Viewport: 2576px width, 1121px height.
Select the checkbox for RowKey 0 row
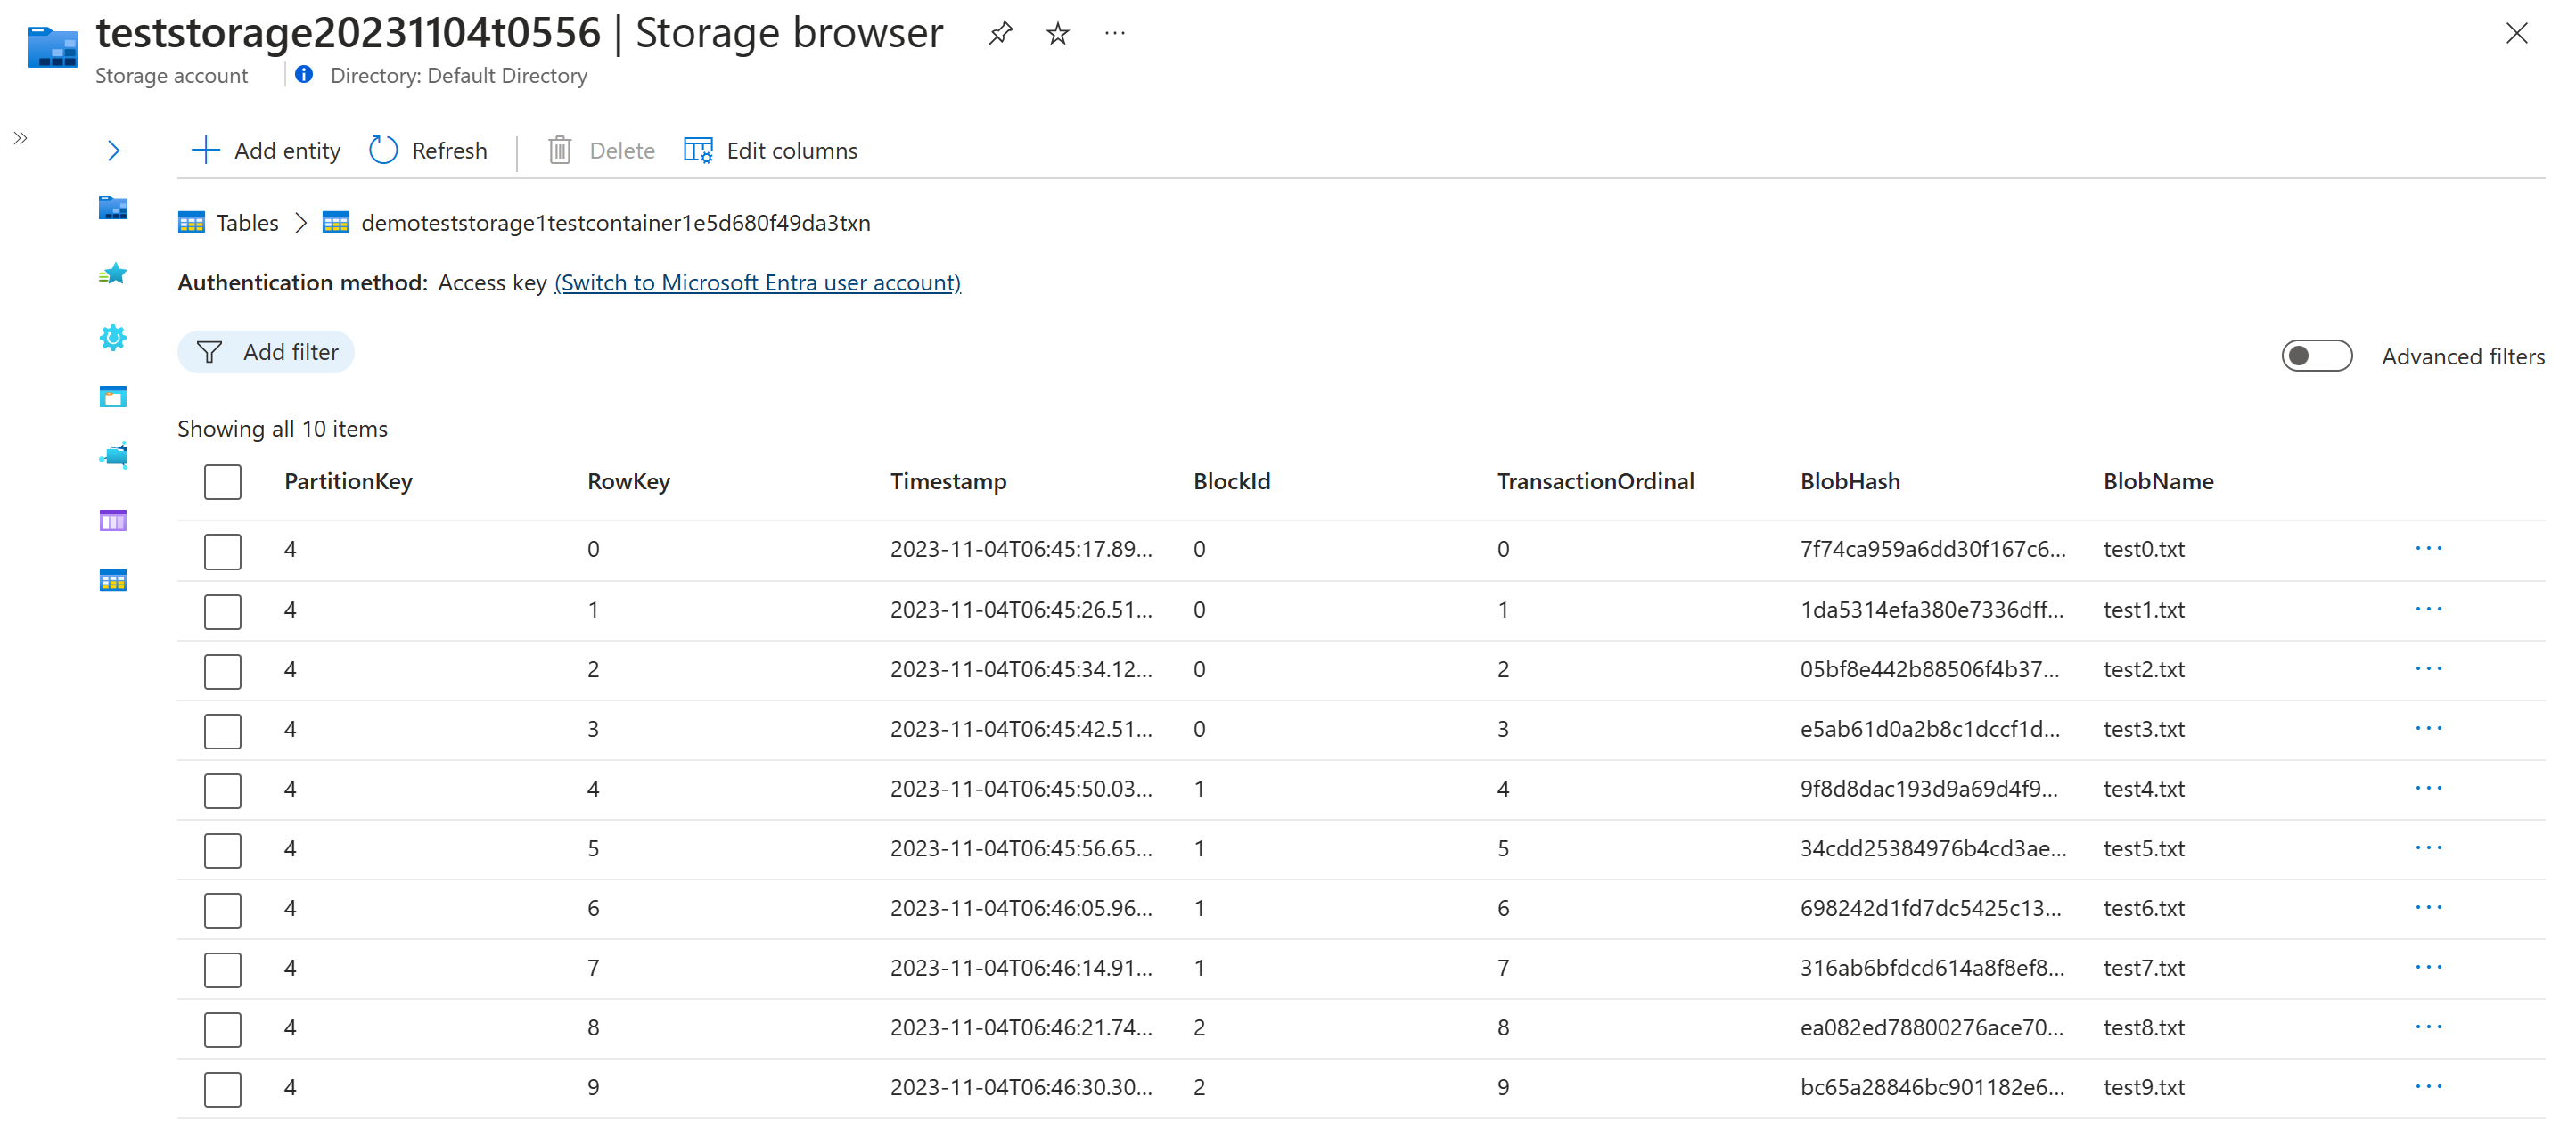point(222,548)
